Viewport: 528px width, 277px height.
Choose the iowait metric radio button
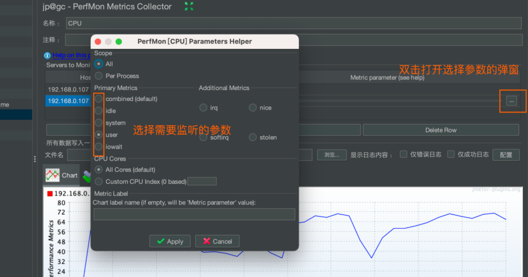98,146
